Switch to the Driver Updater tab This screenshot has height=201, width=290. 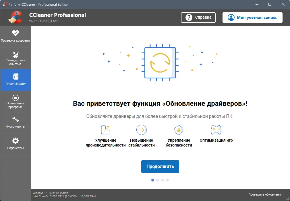[15, 80]
